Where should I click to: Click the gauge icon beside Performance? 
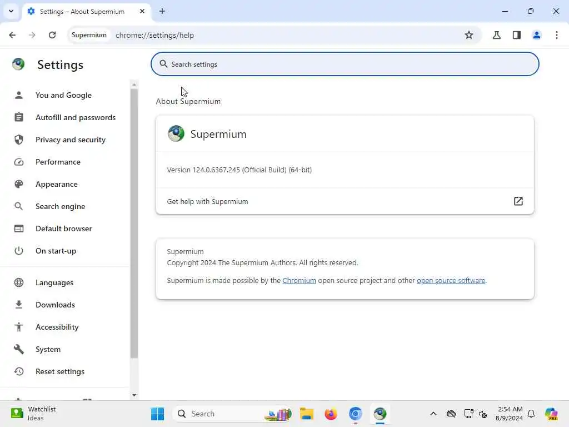(x=19, y=162)
